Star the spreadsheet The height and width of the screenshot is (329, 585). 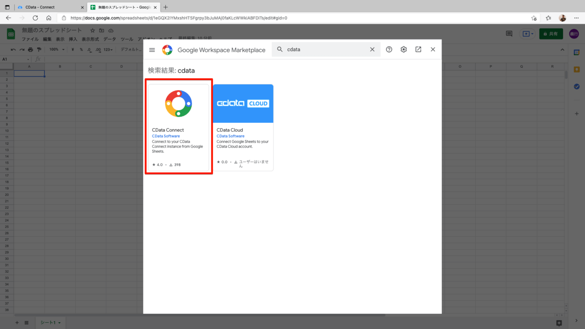click(93, 30)
